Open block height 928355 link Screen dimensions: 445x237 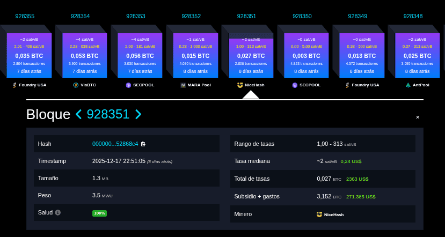[x=25, y=16]
